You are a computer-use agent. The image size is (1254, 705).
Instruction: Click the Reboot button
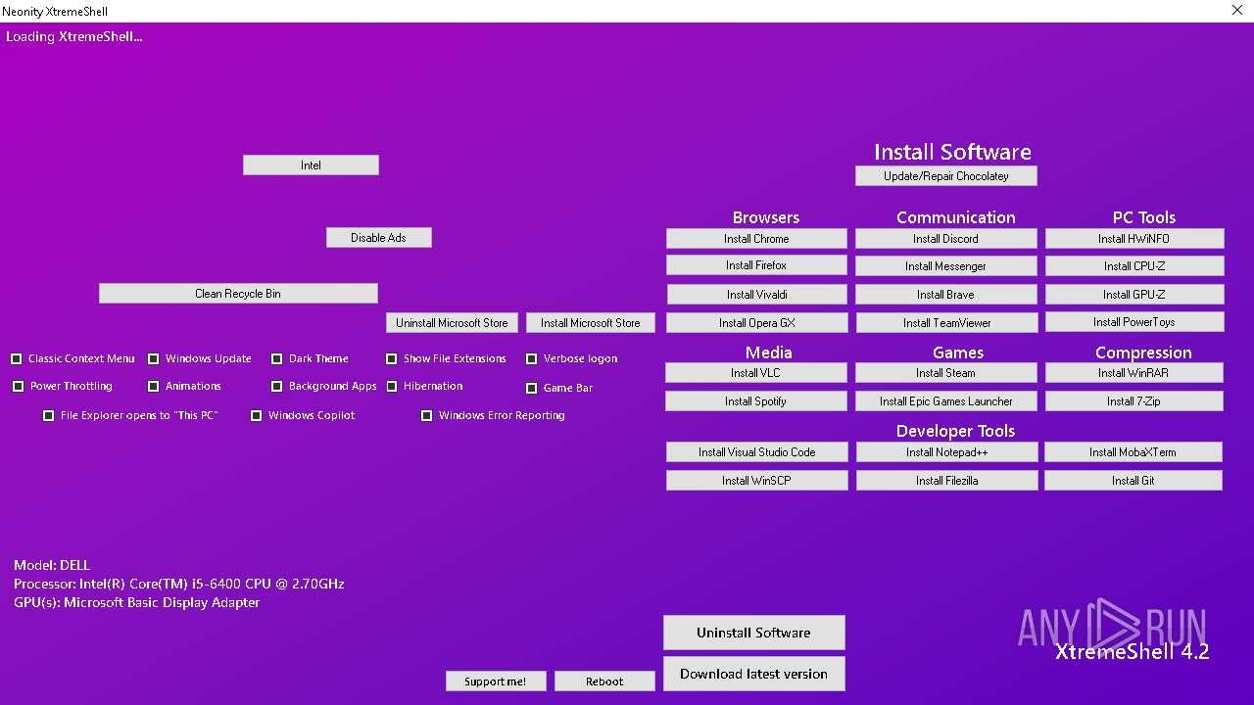[x=604, y=681]
